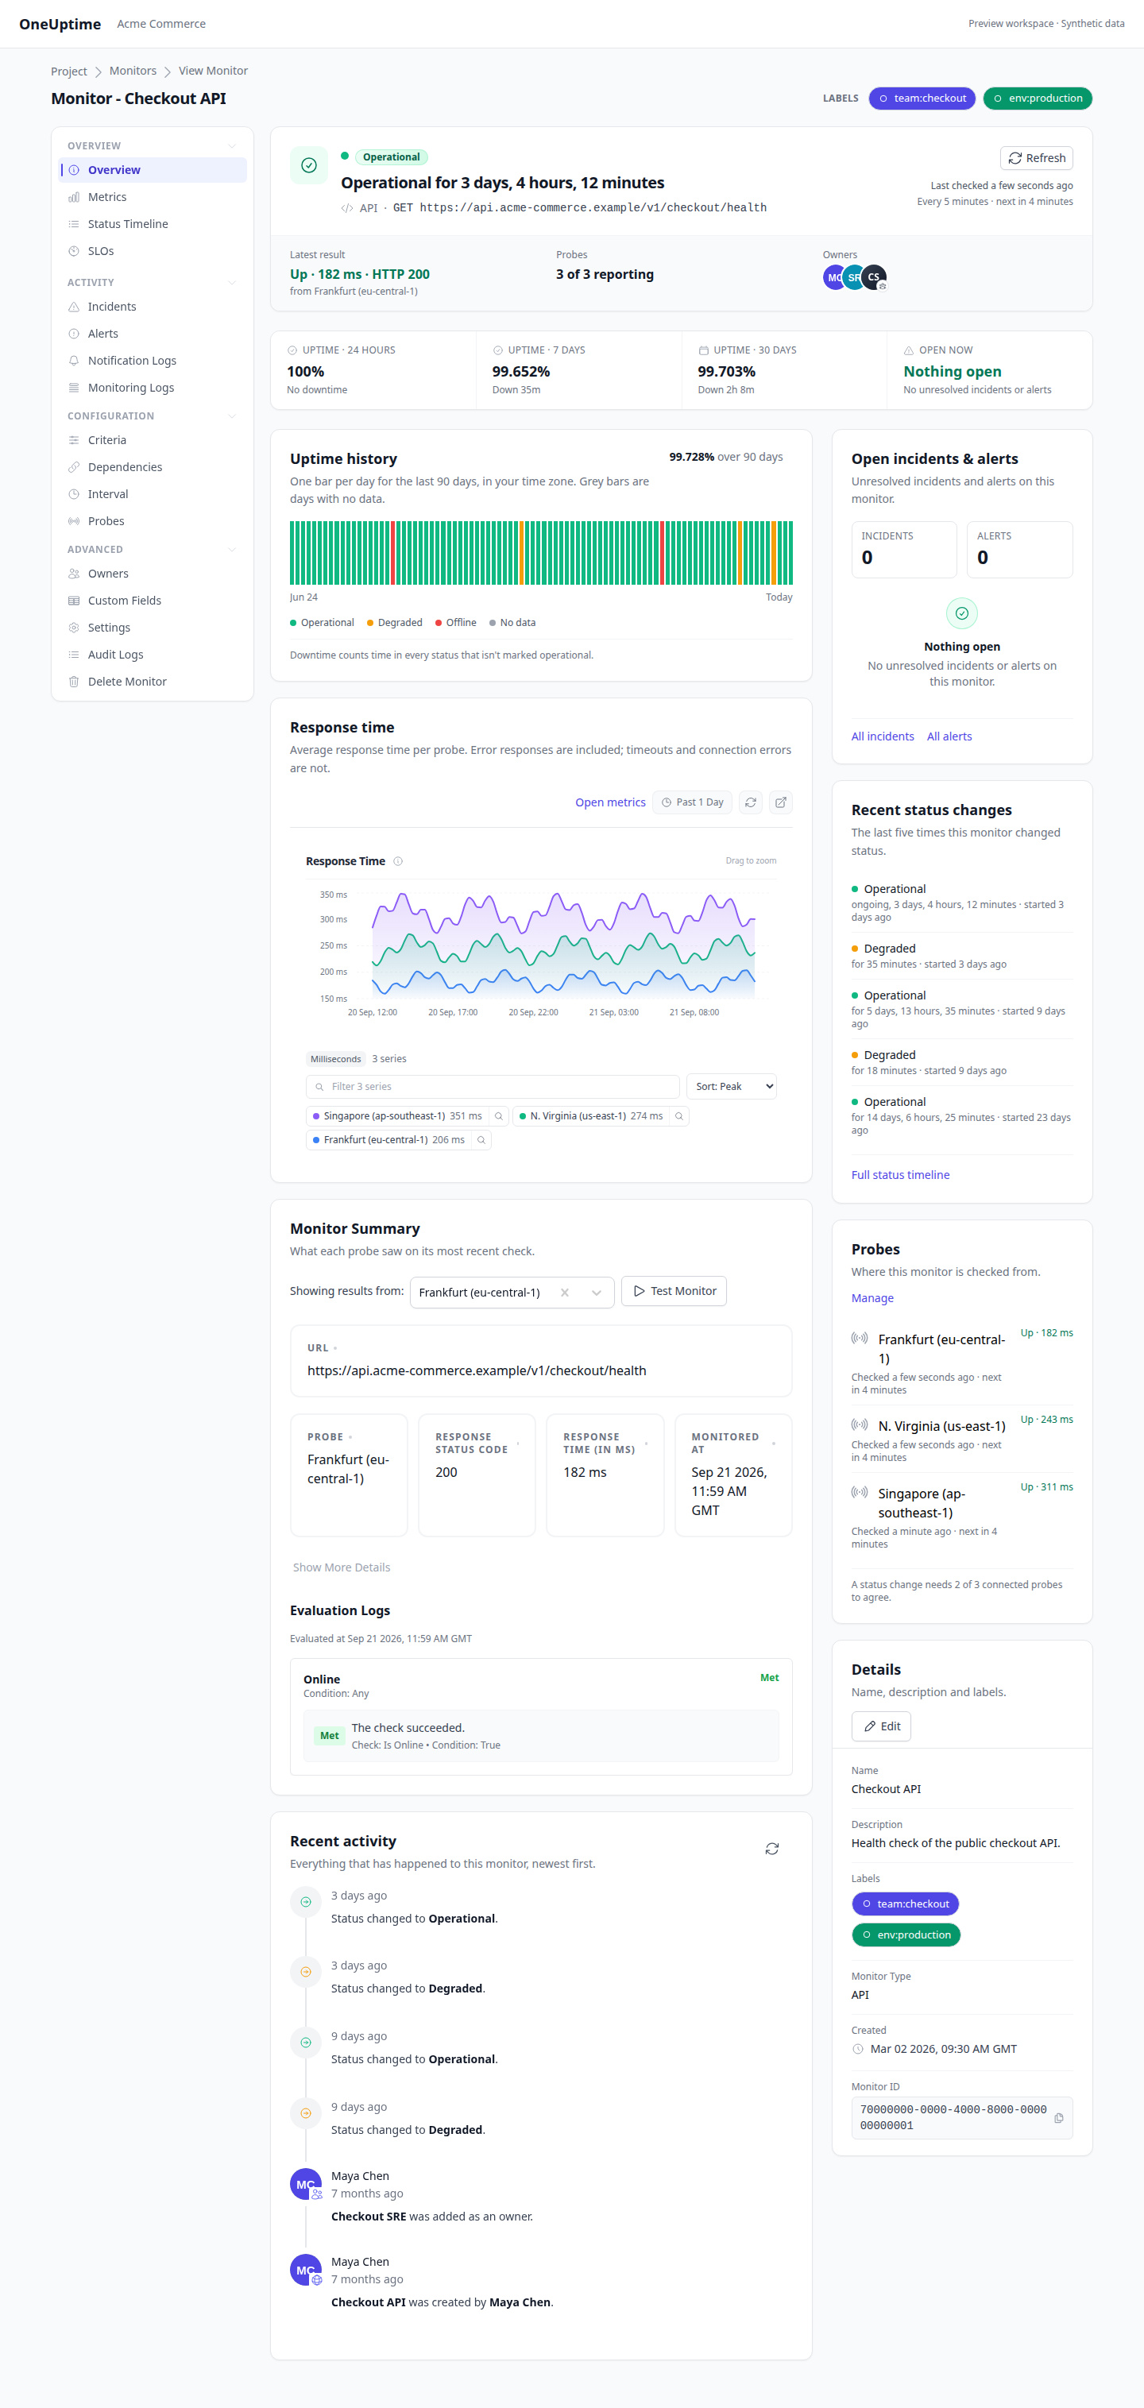The height and width of the screenshot is (2408, 1144).
Task: Go to Status Timeline in sidebar
Action: click(x=153, y=224)
